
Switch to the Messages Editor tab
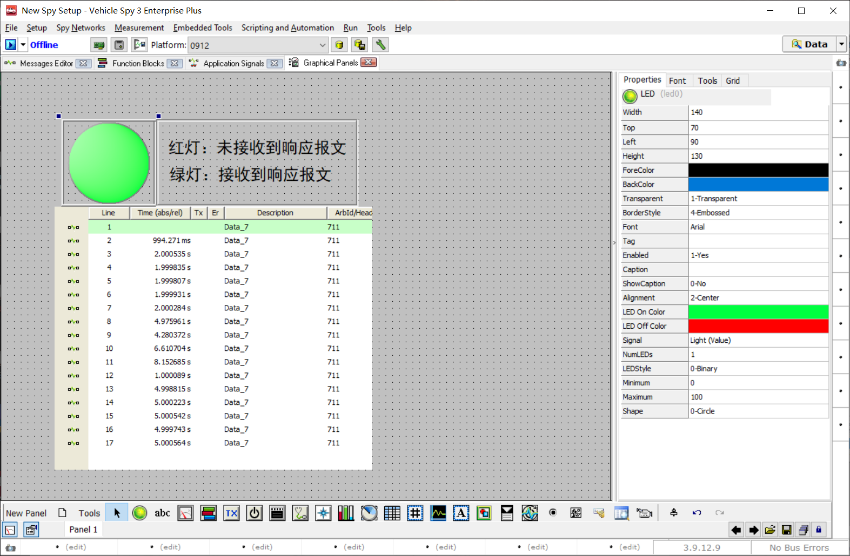pos(46,63)
